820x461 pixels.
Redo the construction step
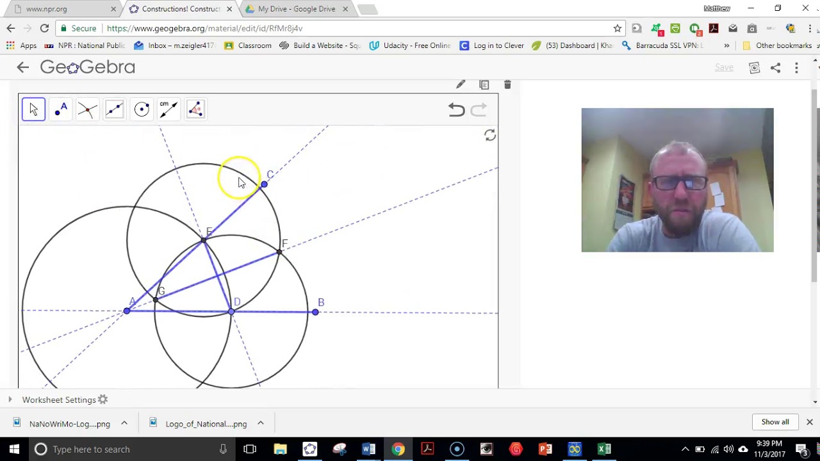coord(479,110)
